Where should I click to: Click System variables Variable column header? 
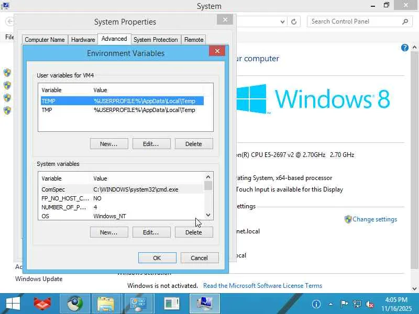65,178
